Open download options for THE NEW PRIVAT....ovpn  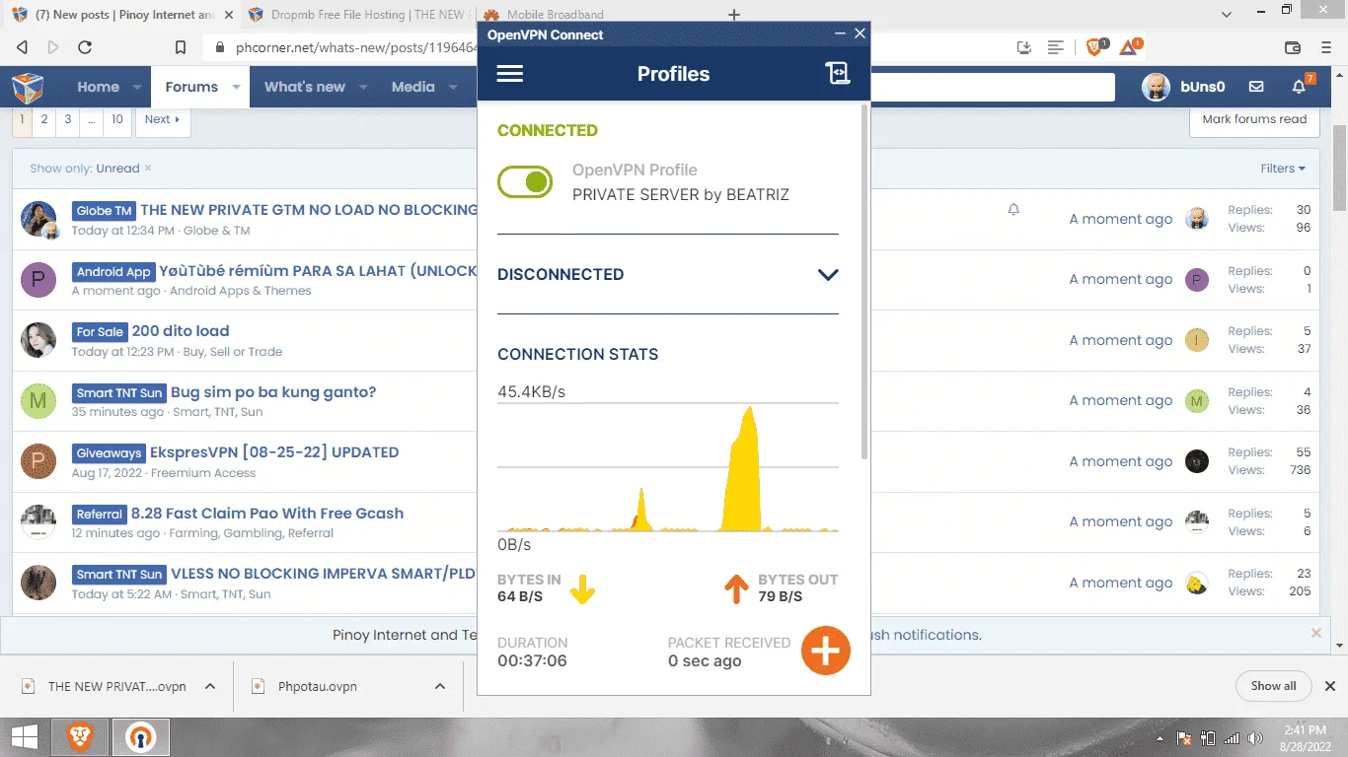coord(209,687)
